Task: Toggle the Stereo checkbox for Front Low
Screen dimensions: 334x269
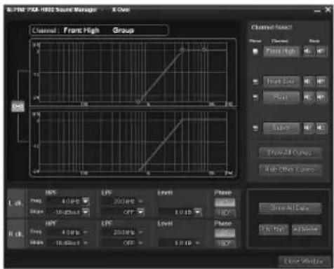Action: 255,81
